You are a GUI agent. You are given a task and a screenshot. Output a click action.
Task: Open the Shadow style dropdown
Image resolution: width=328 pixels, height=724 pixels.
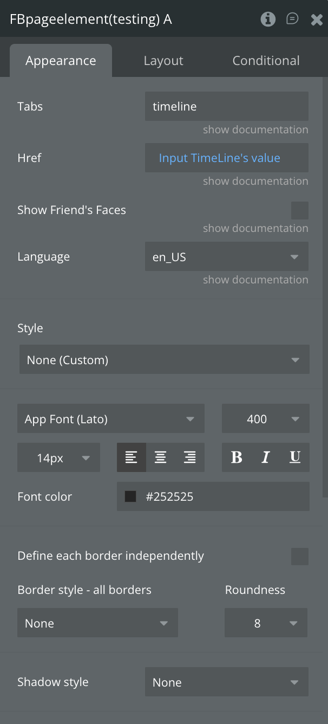click(227, 682)
